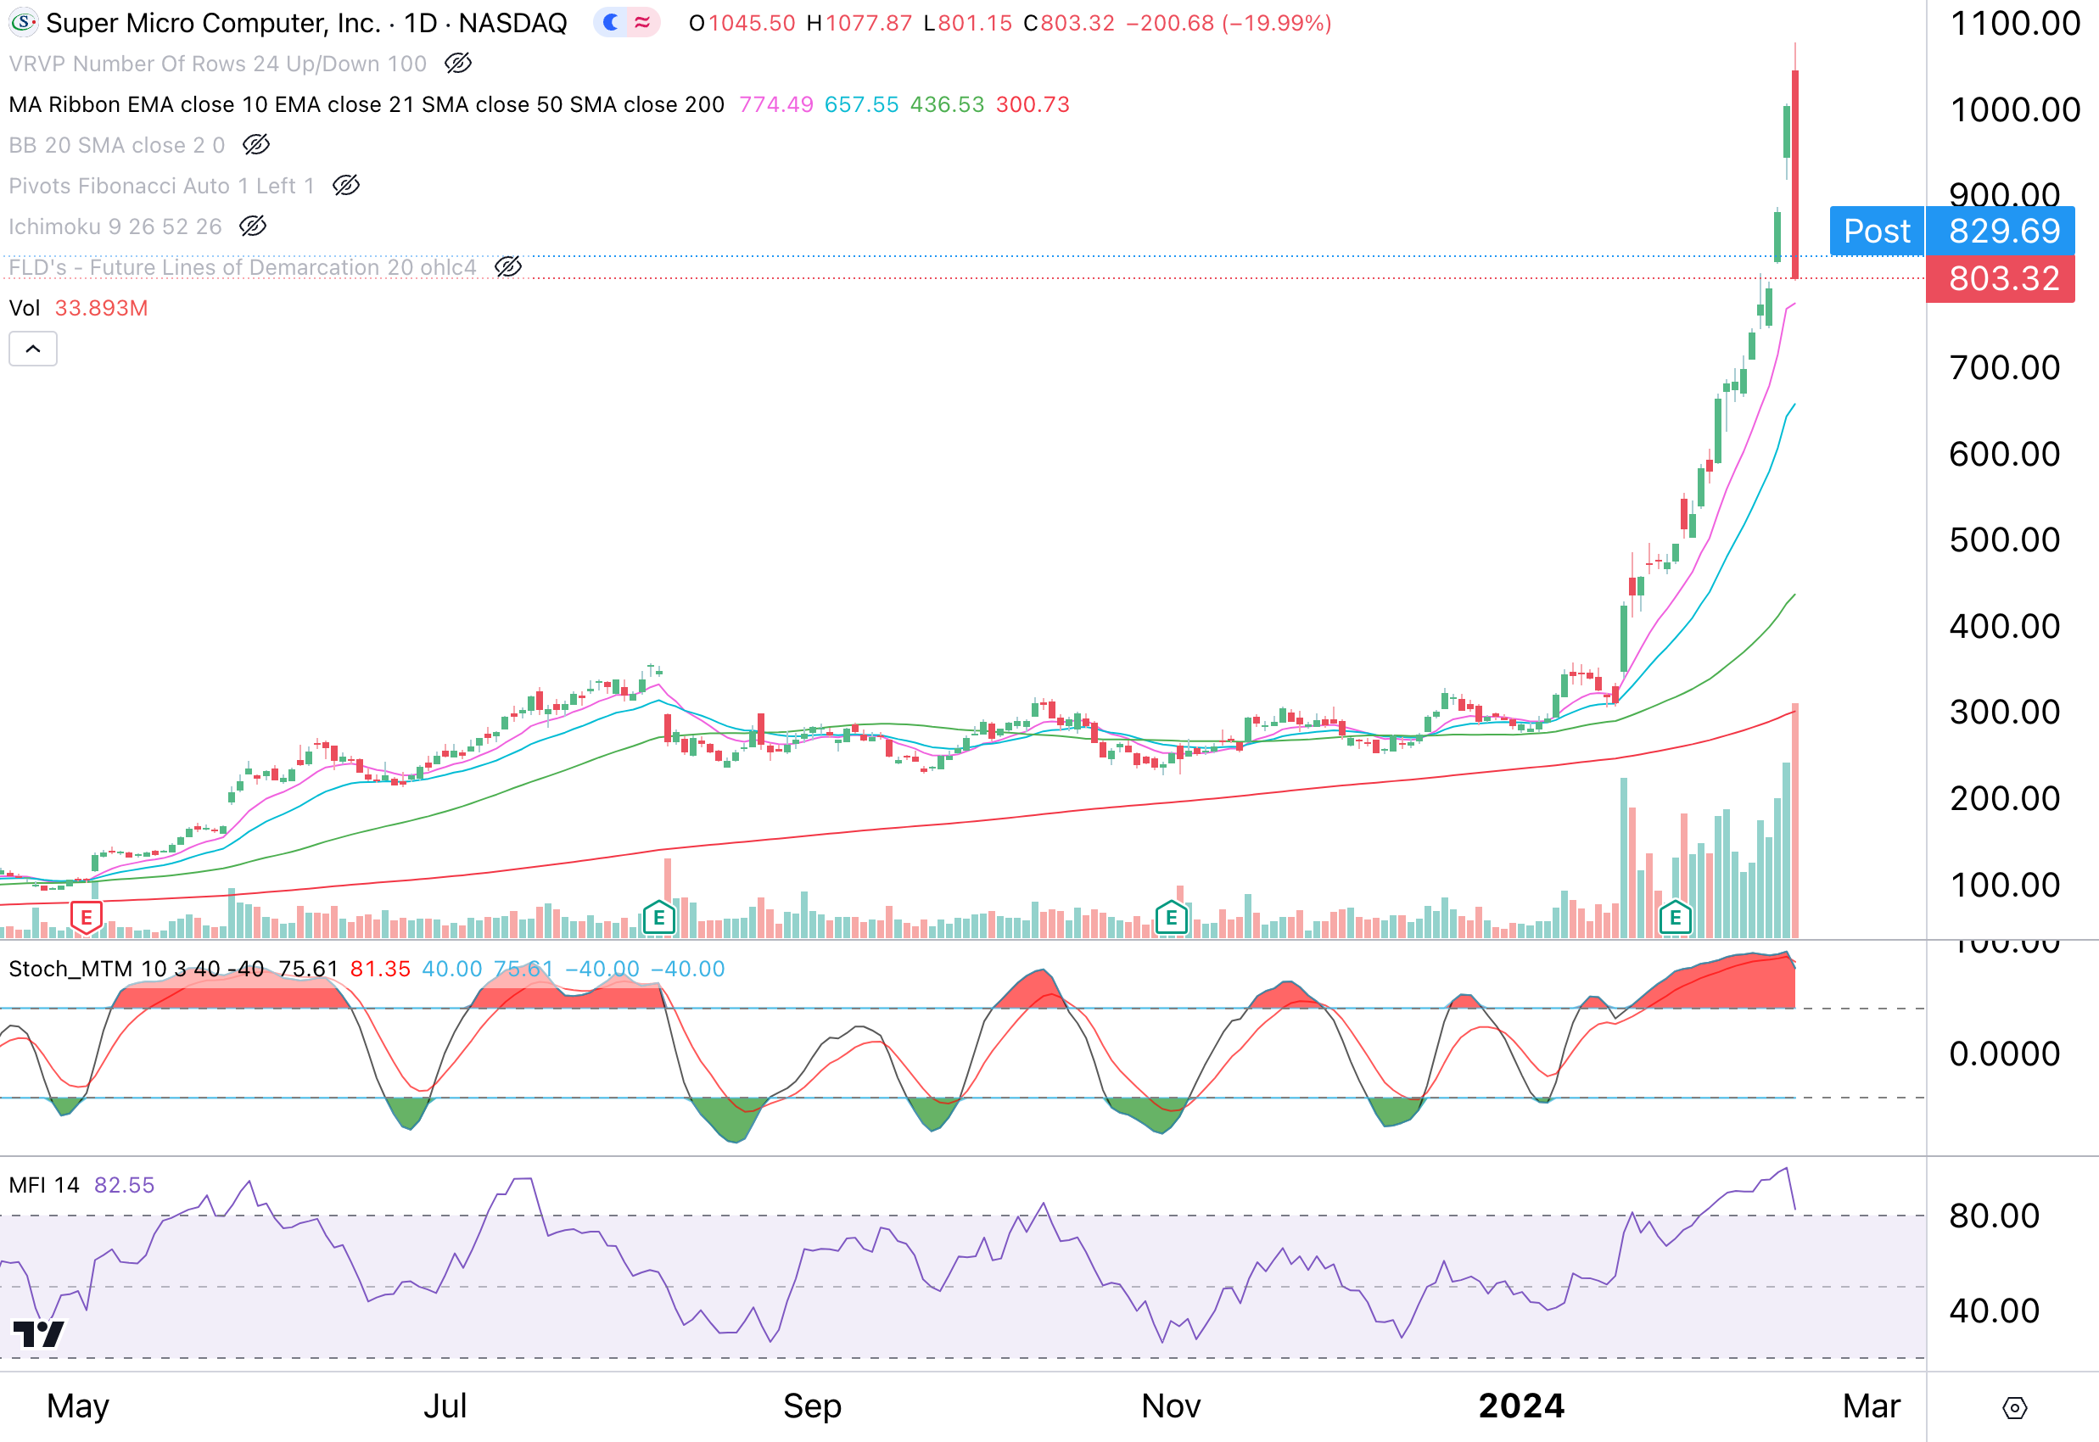Click the Post 829.69 price label

click(x=1951, y=232)
